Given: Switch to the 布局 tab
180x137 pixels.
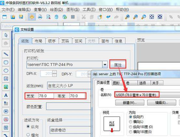Looking at the screenshot, I should (38, 41).
